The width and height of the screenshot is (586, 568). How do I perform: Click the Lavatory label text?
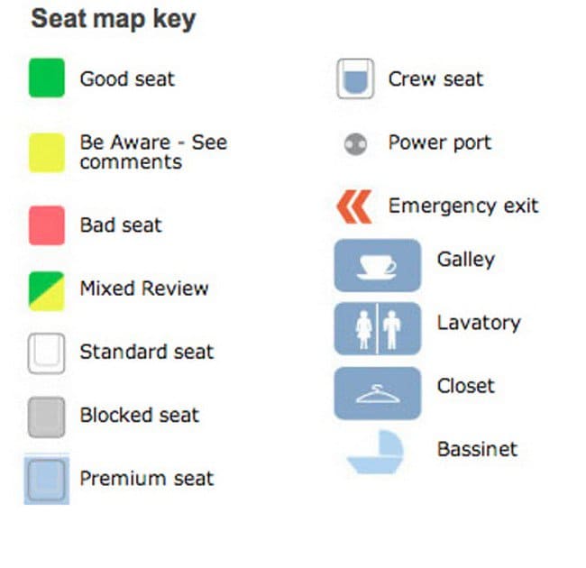479,323
